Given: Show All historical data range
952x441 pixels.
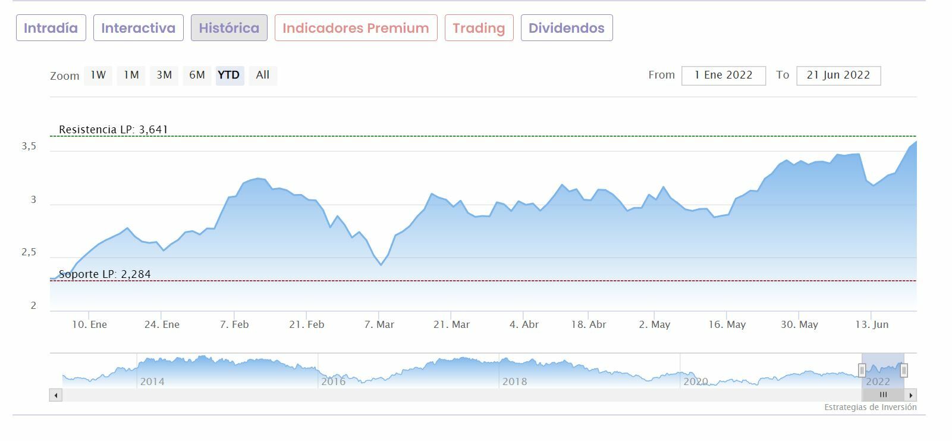Looking at the screenshot, I should point(263,75).
